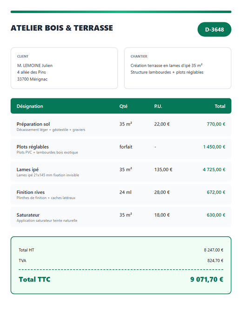Image resolution: width=242 pixels, height=329 pixels.
Task: Click the Désignation column header
Action: point(30,106)
